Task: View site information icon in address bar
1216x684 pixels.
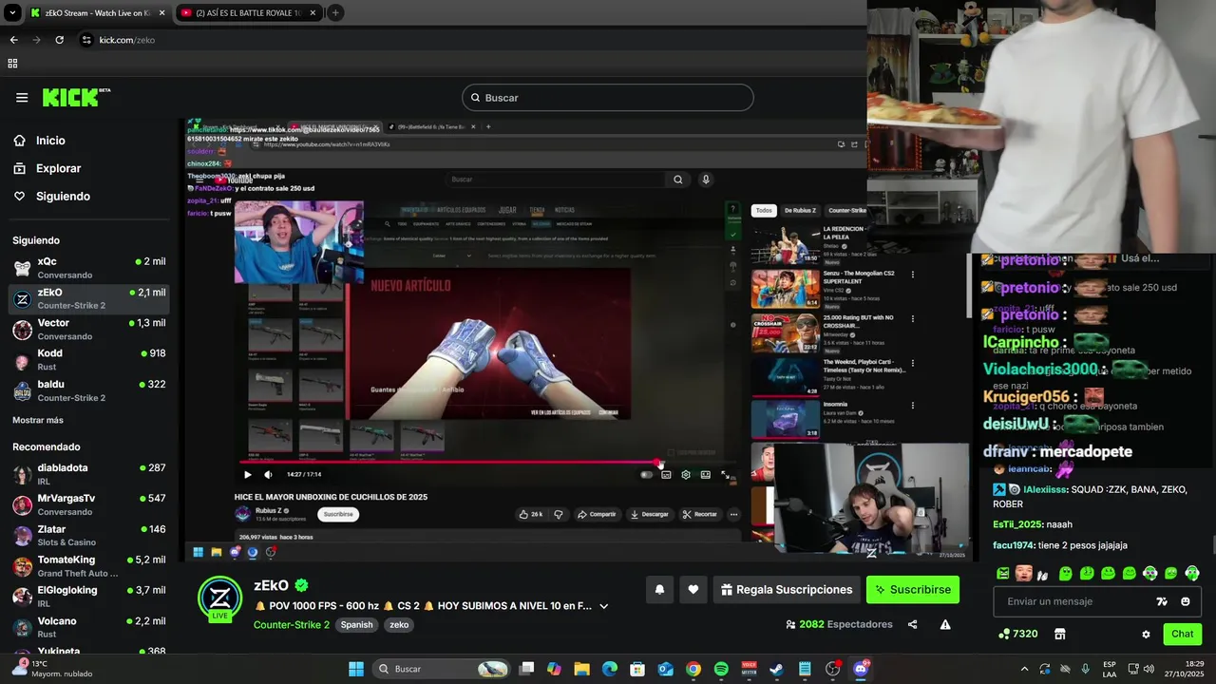Action: (x=86, y=40)
